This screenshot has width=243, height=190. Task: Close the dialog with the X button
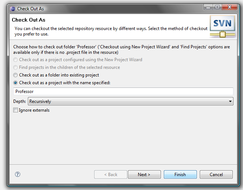coord(230,7)
